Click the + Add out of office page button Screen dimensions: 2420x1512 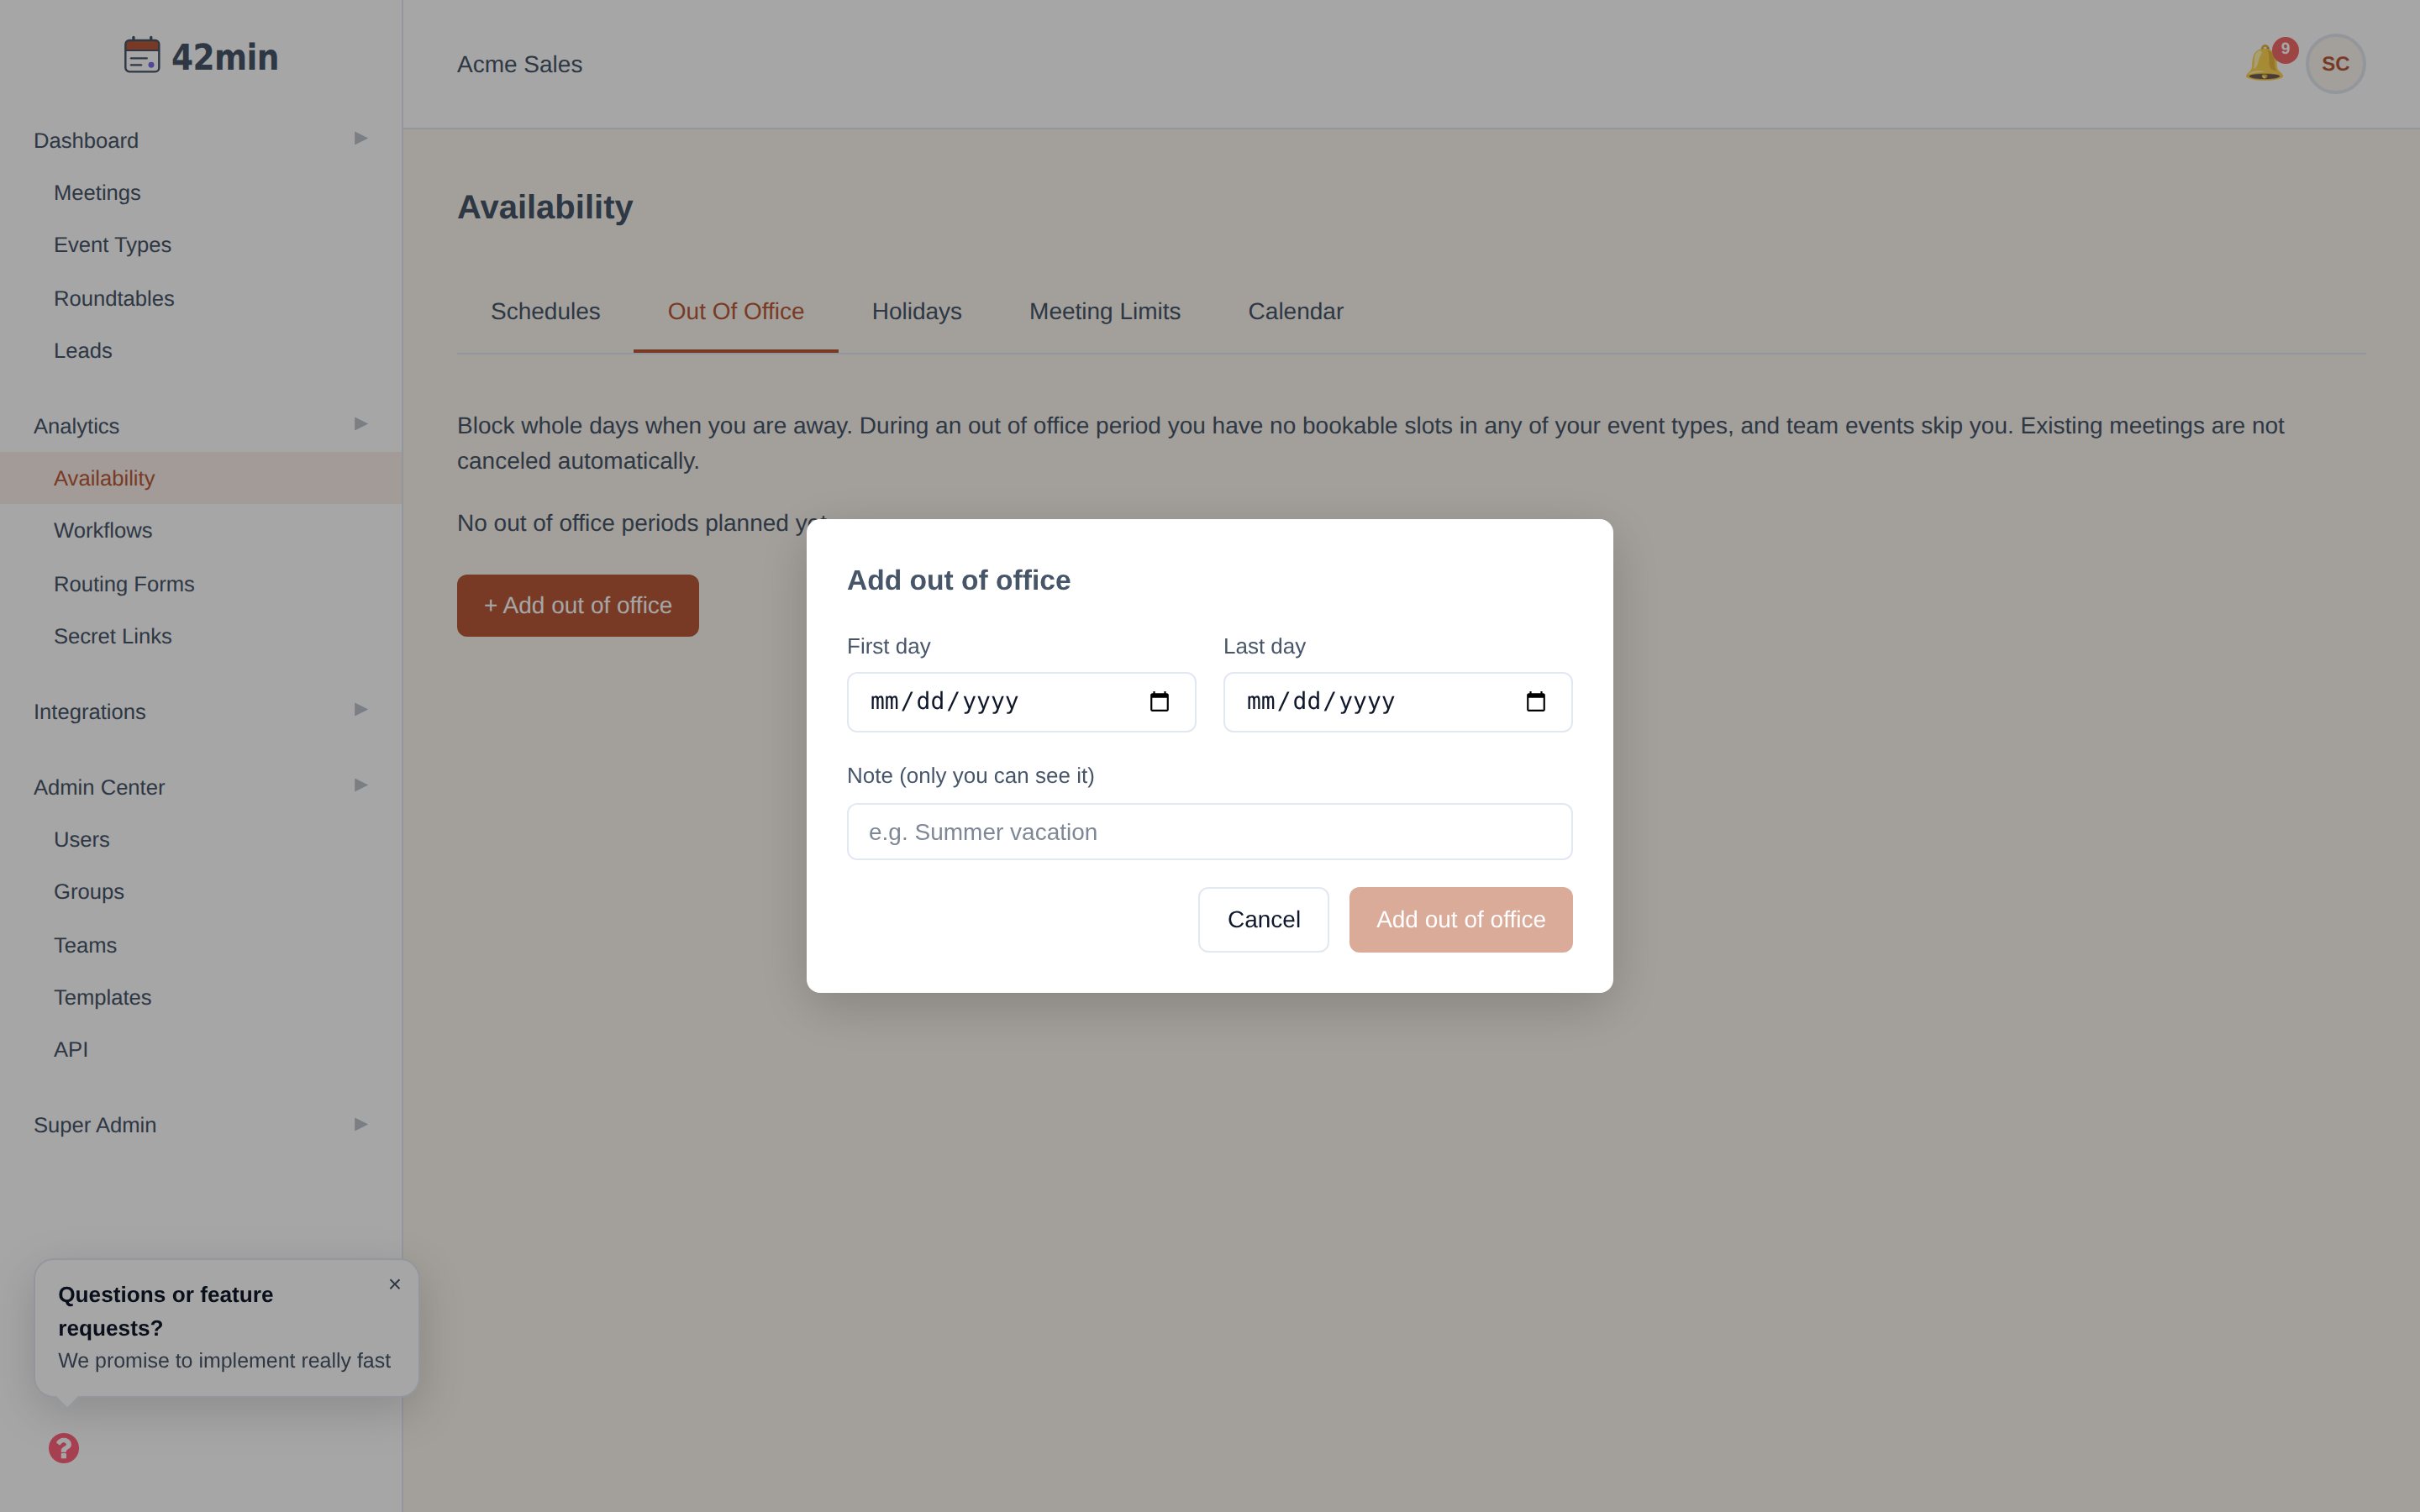578,606
